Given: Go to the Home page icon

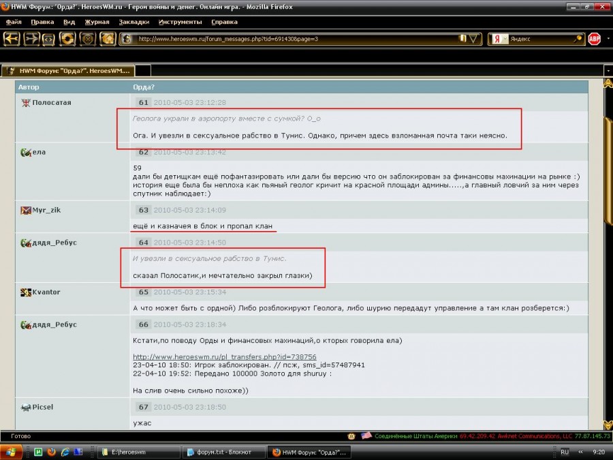Looking at the screenshot, I should coord(107,39).
